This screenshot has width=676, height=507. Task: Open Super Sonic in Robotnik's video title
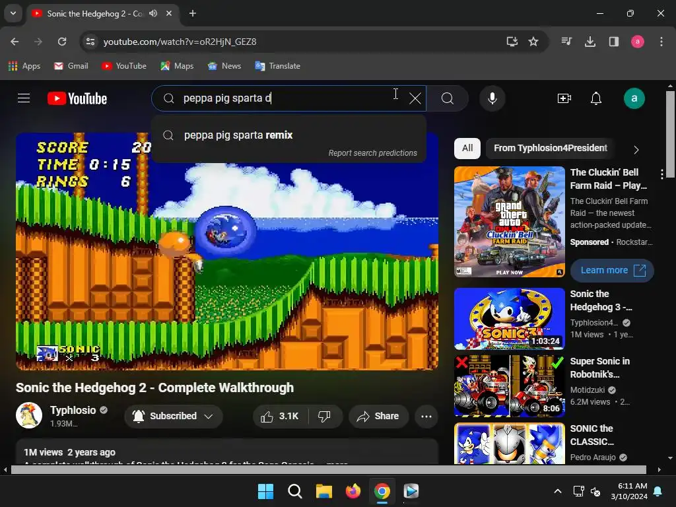pos(599,368)
